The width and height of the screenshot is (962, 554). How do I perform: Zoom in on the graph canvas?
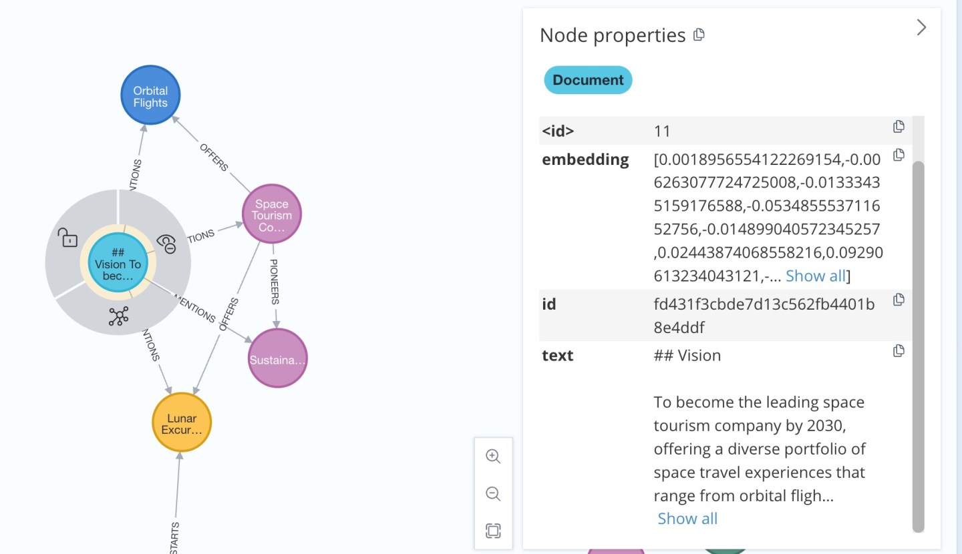pos(493,457)
